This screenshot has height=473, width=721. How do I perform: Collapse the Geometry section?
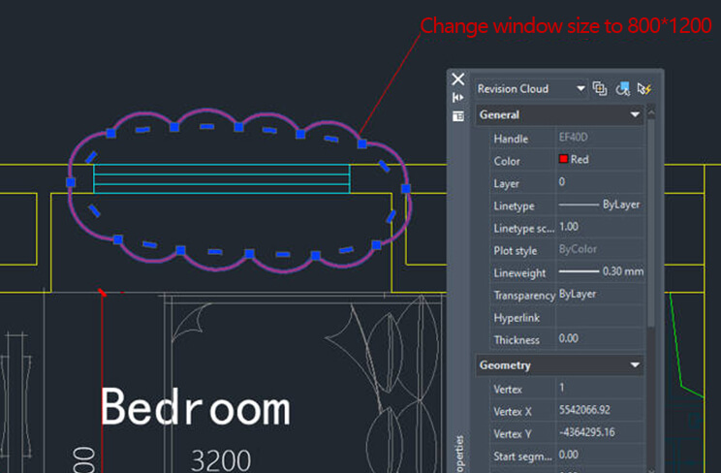636,365
